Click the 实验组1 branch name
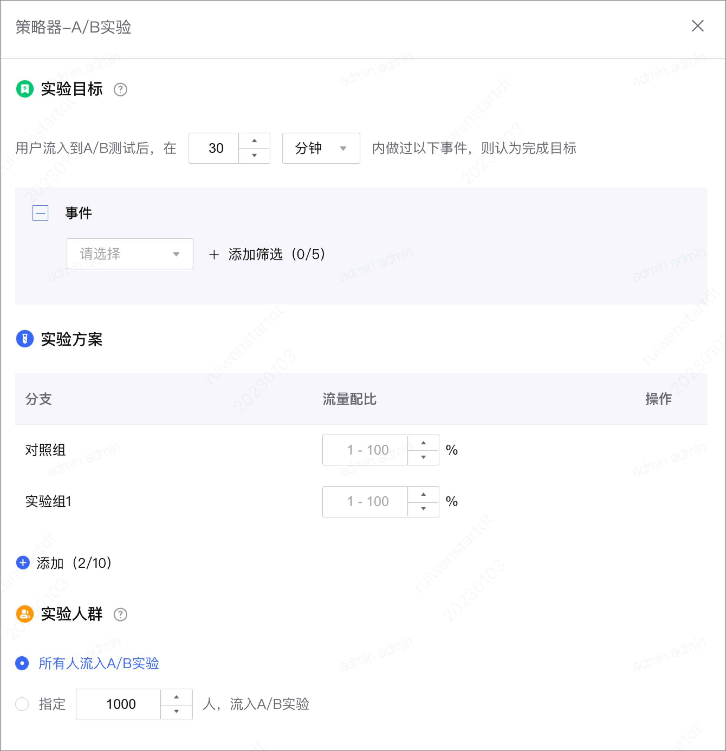The width and height of the screenshot is (726, 751). 48,501
